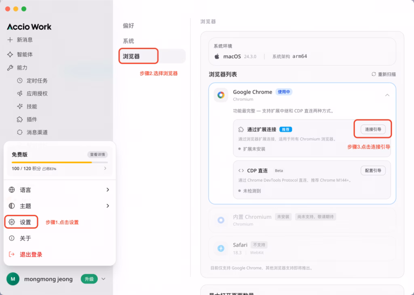Click 查看详情 on the free plan card
The image size is (414, 295).
[97, 154]
